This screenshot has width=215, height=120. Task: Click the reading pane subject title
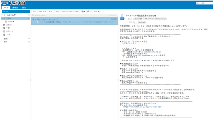[141, 16]
